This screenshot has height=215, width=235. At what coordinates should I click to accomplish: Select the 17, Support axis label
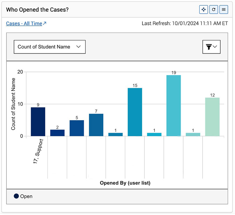(x=38, y=151)
